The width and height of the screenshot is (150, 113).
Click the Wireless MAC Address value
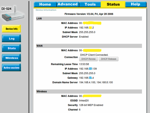90,96
